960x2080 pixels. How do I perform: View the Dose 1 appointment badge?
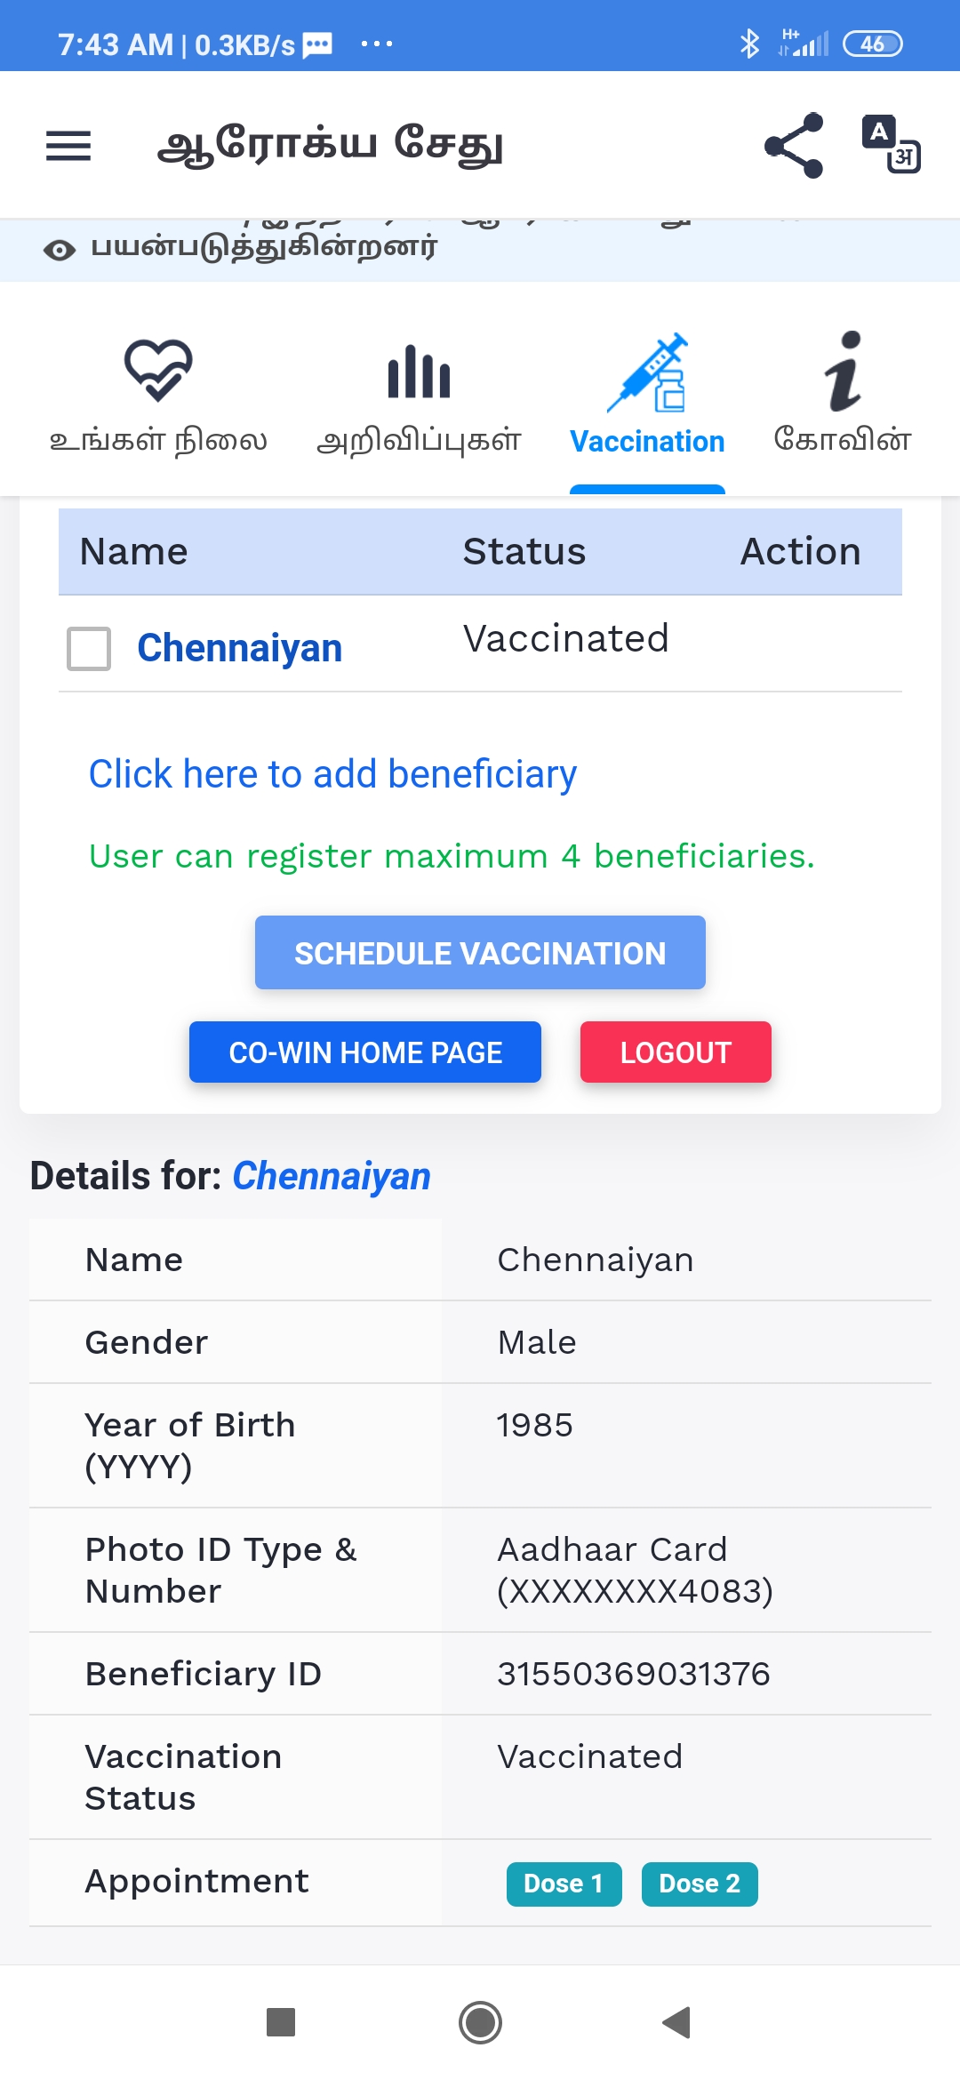[564, 1884]
